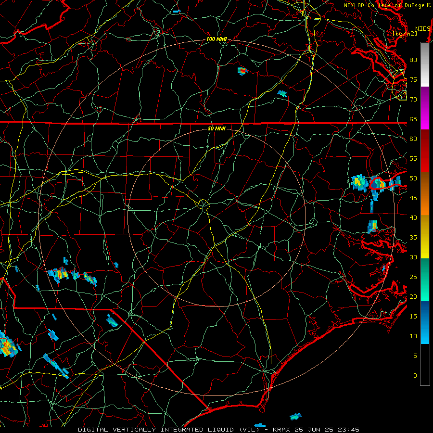Click the scale value 65
Viewport: 433px width, 433px height.
[x=413, y=119]
